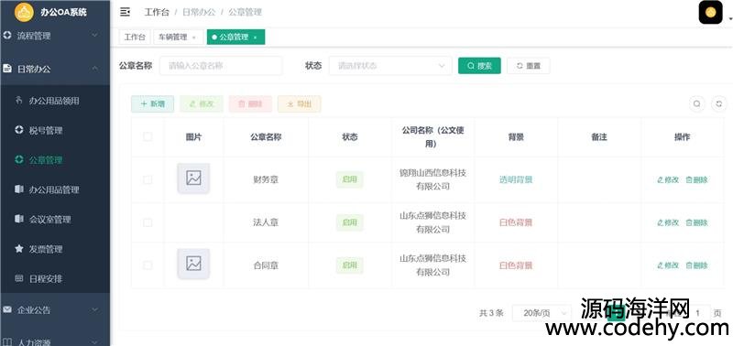Open the 状态 status dropdown
The width and height of the screenshot is (733, 346).
pyautogui.click(x=390, y=66)
